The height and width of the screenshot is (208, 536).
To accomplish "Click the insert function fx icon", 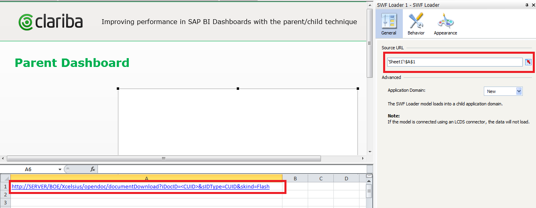I will pyautogui.click(x=93, y=169).
